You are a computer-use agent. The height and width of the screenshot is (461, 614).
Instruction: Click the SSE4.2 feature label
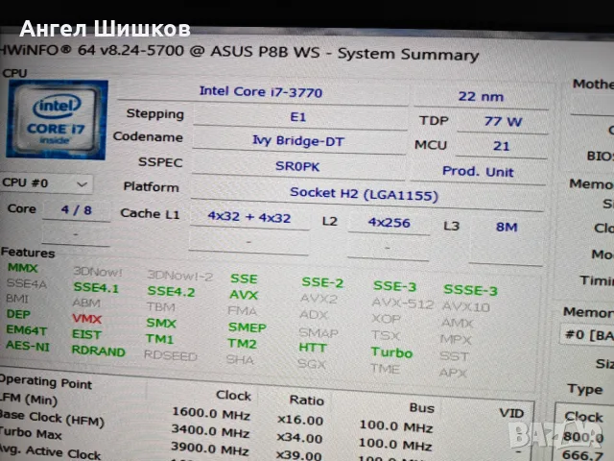(171, 292)
